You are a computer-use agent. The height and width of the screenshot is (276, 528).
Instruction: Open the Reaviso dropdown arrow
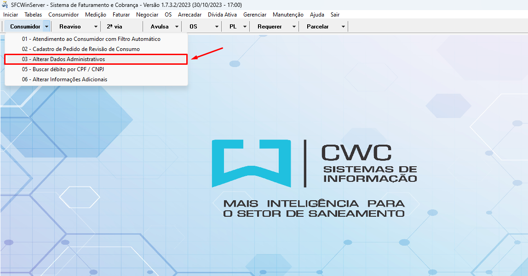96,27
